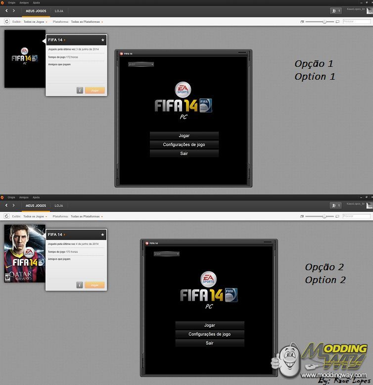
Task: Open the info 'i' button beside the Messi cover
Action: (x=80, y=285)
